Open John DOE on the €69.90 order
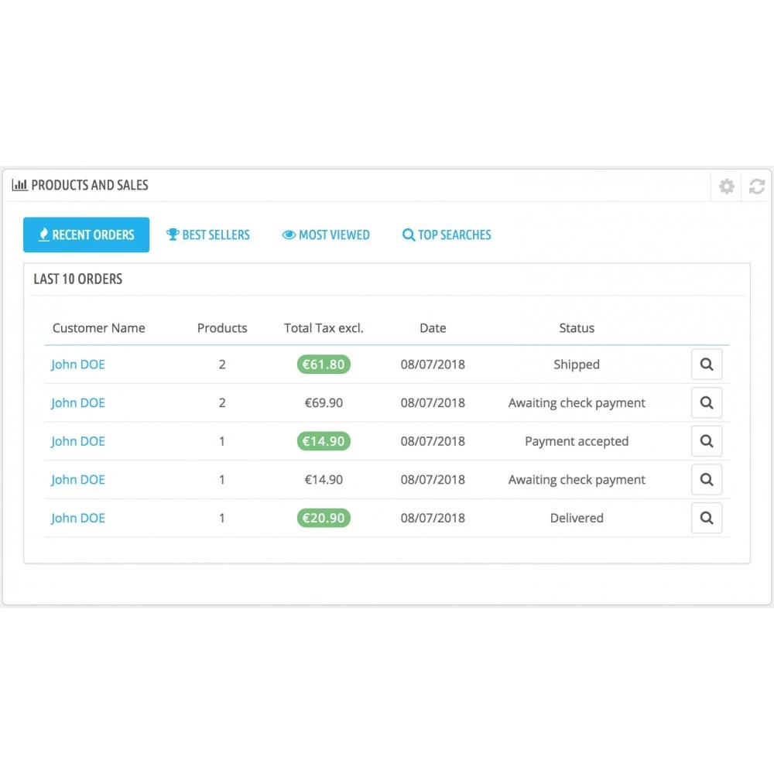The width and height of the screenshot is (774, 774). 78,402
